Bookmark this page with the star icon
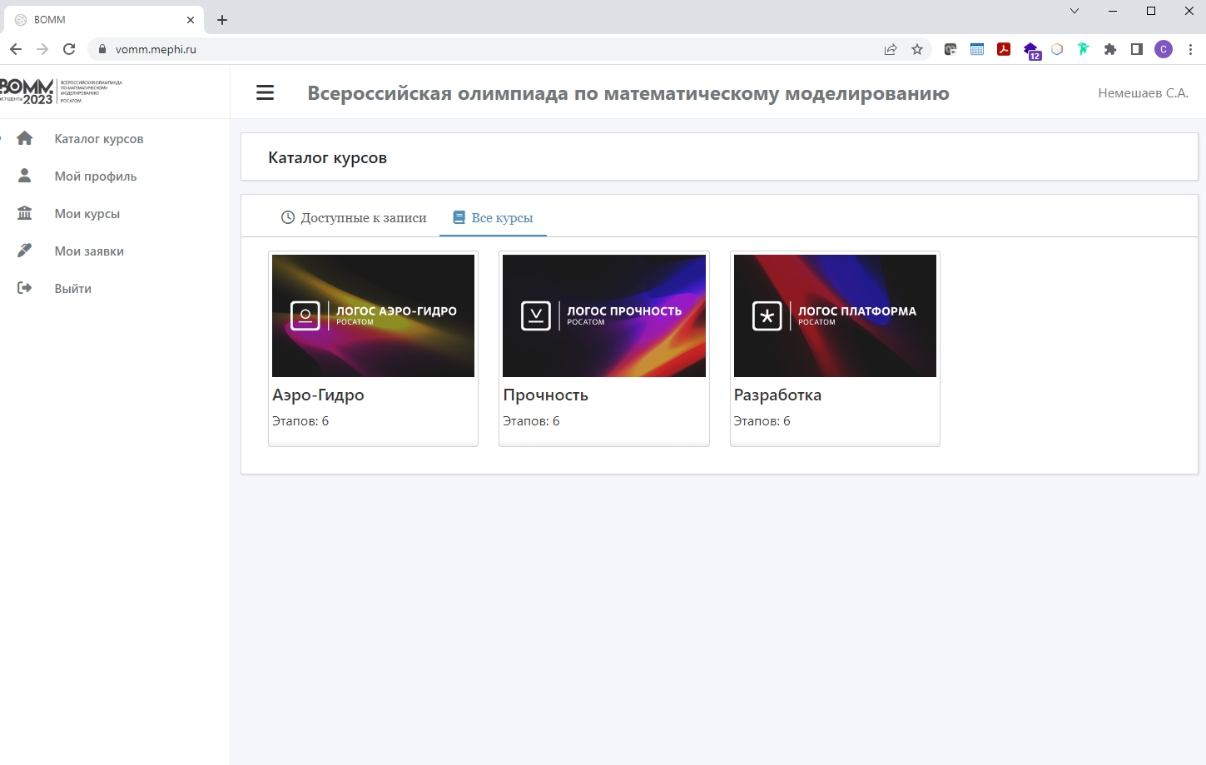 coord(917,49)
